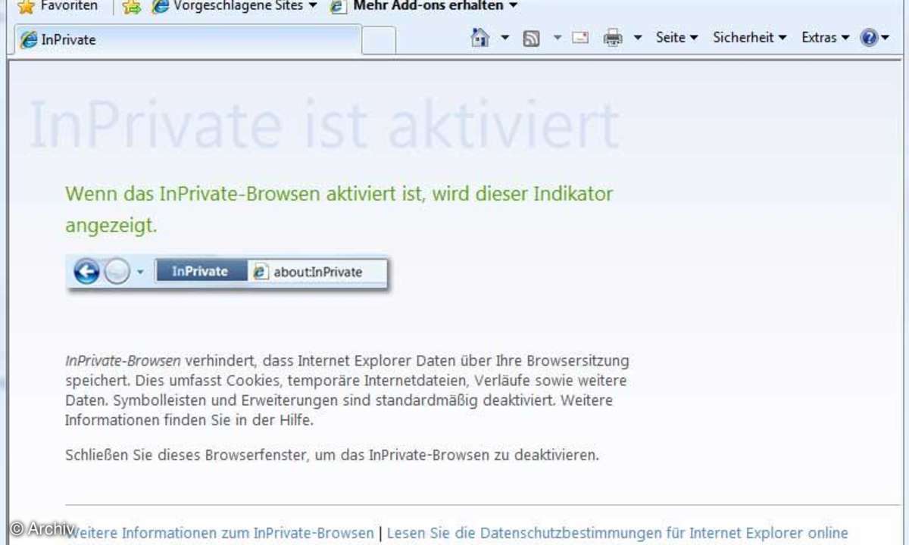This screenshot has width=909, height=545.
Task: Open a new blank tab
Action: click(x=378, y=40)
